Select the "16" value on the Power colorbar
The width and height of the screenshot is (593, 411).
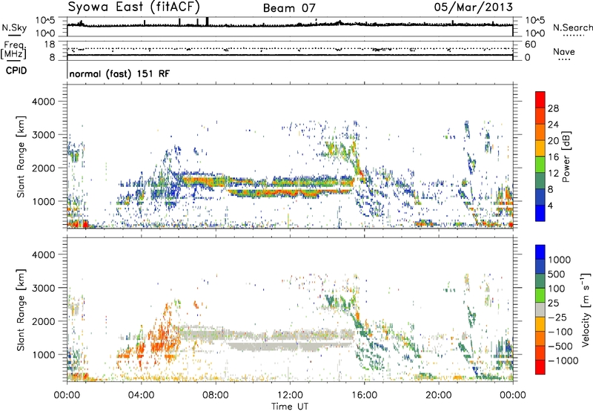coord(553,157)
